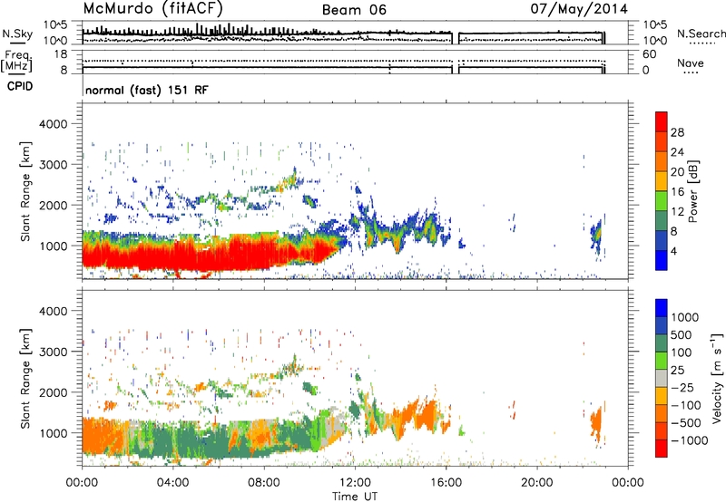Click the '-25' velocity colorbar tick value
726x502 pixels.
tap(684, 387)
